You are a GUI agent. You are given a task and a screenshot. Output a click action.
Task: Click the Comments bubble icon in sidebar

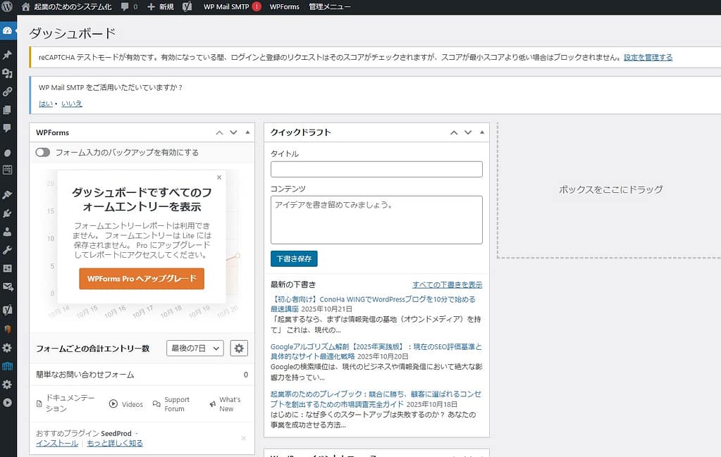point(8,128)
